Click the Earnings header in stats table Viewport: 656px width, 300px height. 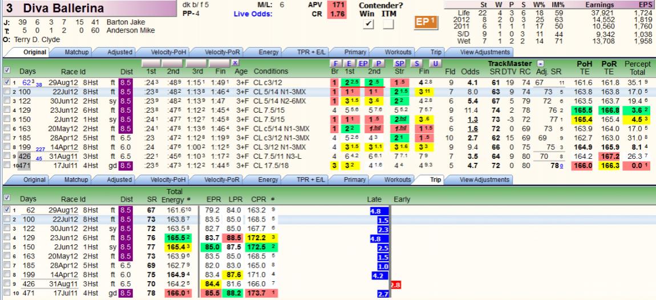(600, 5)
